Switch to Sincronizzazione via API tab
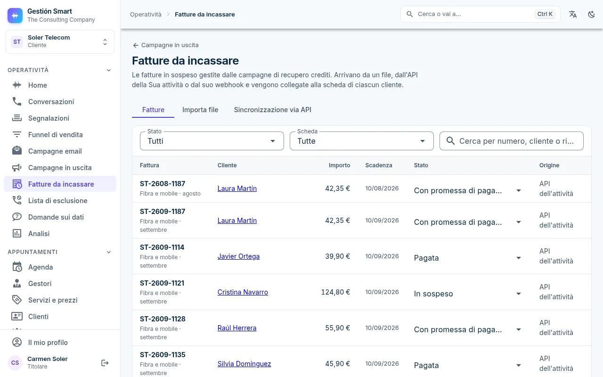The height and width of the screenshot is (377, 603). pos(273,110)
